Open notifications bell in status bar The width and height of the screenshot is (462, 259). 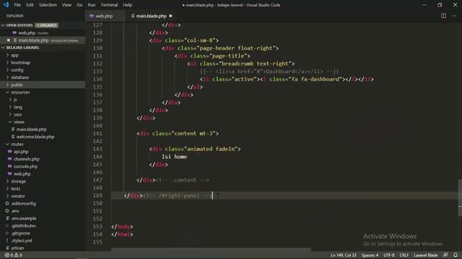tap(456, 255)
